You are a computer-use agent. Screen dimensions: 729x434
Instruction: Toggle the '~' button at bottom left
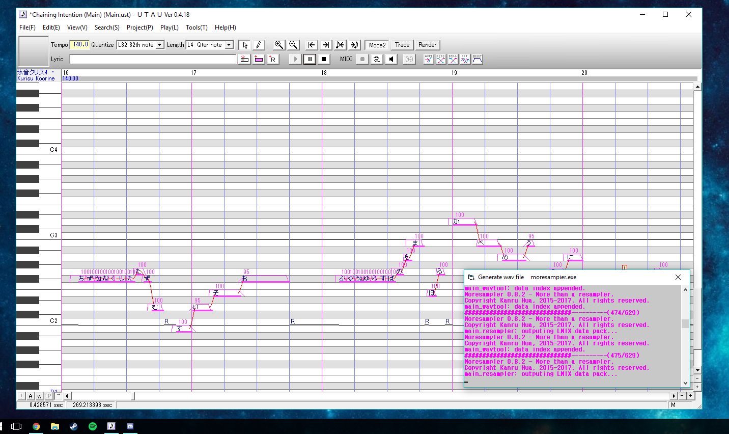coord(58,396)
